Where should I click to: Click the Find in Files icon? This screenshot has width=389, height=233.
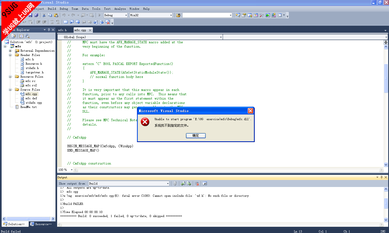coord(178,15)
